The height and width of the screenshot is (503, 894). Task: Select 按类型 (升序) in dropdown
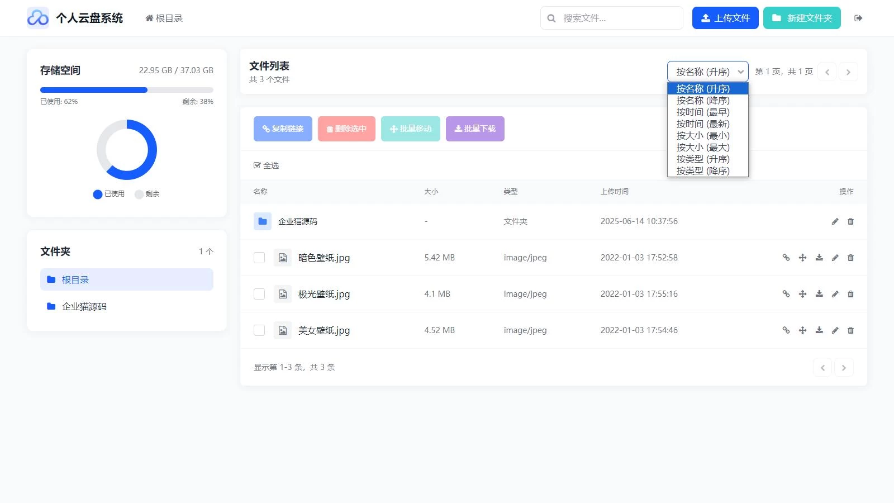(702, 159)
